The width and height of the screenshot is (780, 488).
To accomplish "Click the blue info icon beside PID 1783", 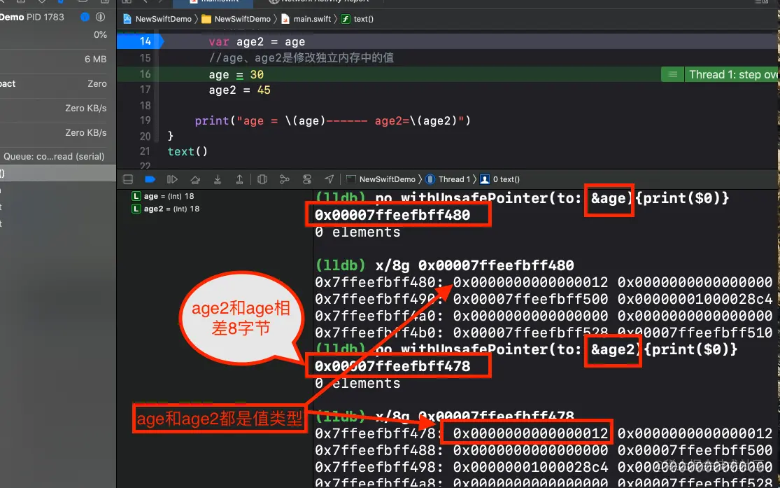I will coord(85,17).
